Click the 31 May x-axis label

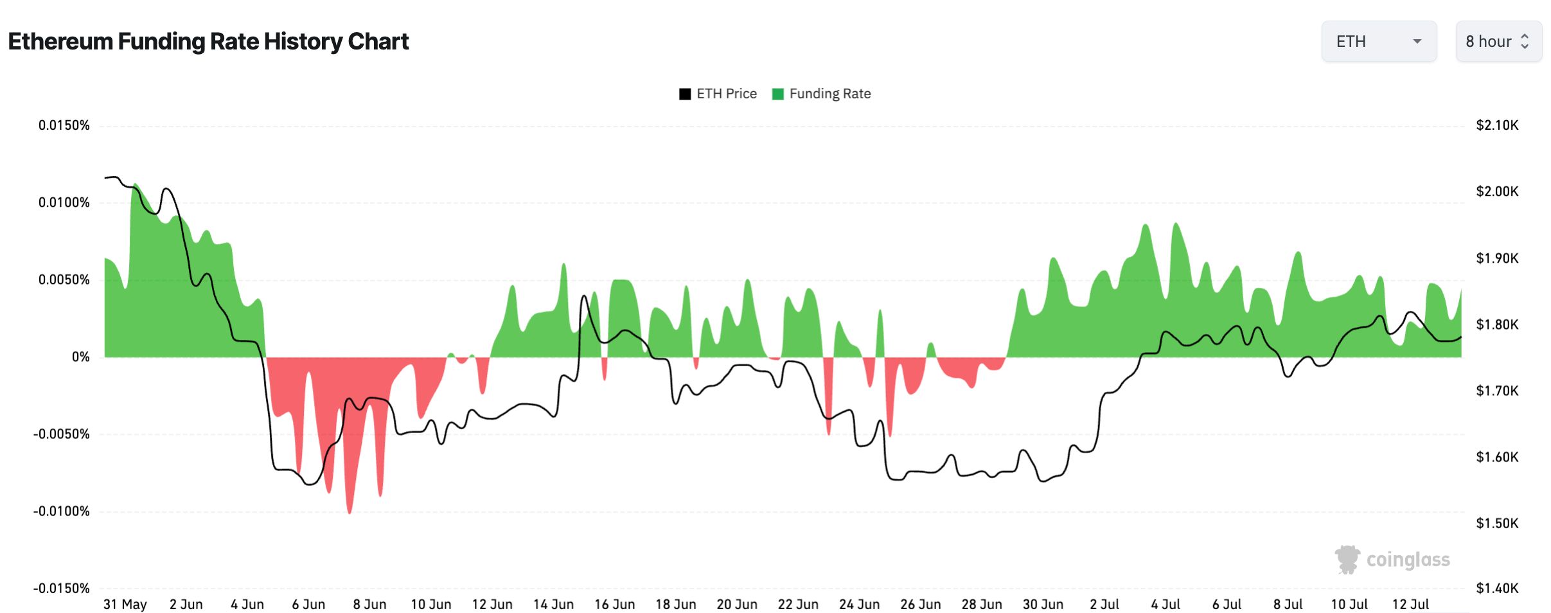click(125, 605)
